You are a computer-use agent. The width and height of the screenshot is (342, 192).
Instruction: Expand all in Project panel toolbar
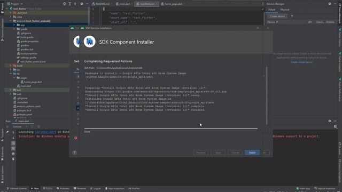point(70,4)
